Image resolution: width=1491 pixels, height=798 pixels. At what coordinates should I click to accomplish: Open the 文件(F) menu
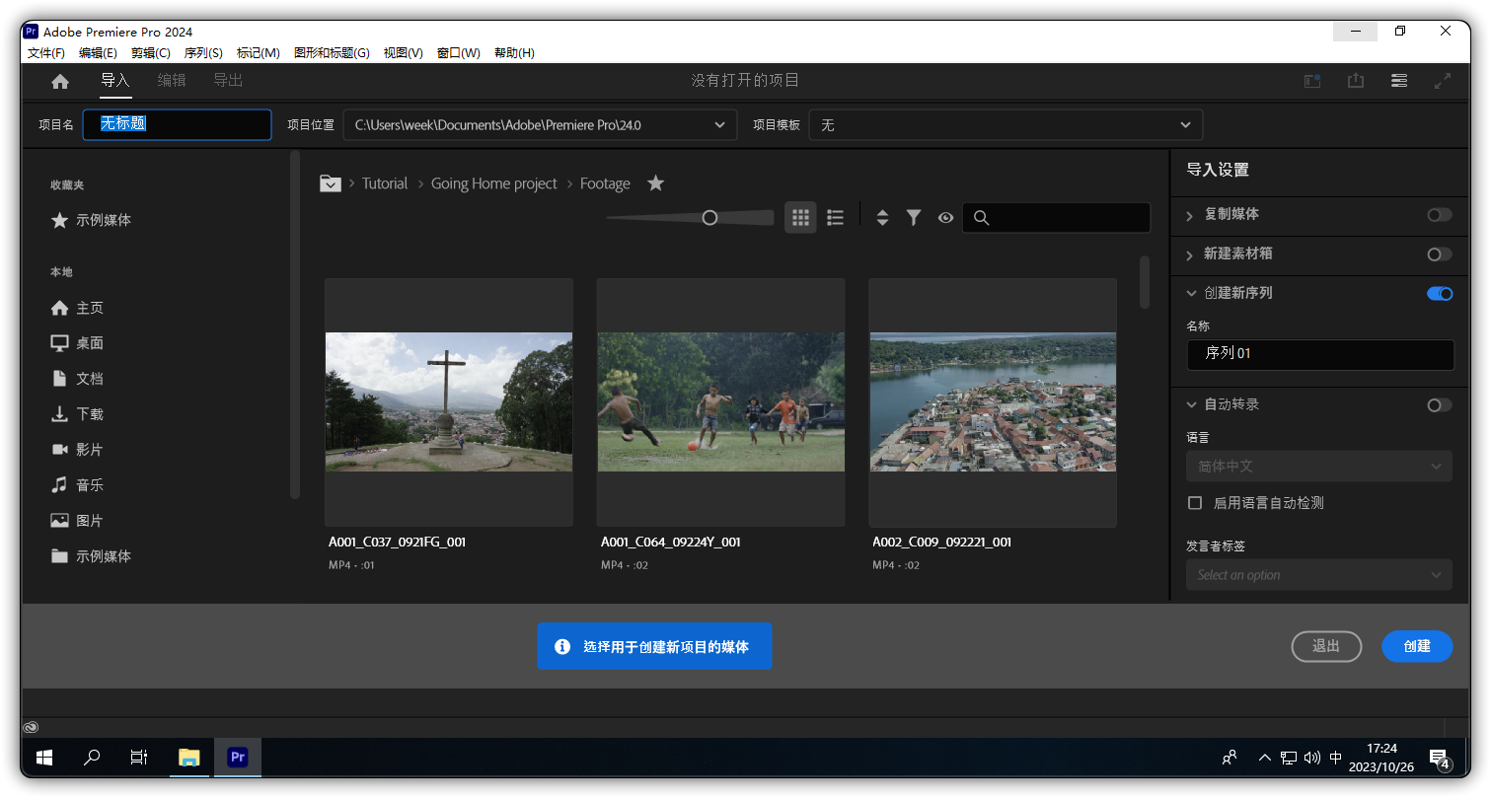click(46, 53)
